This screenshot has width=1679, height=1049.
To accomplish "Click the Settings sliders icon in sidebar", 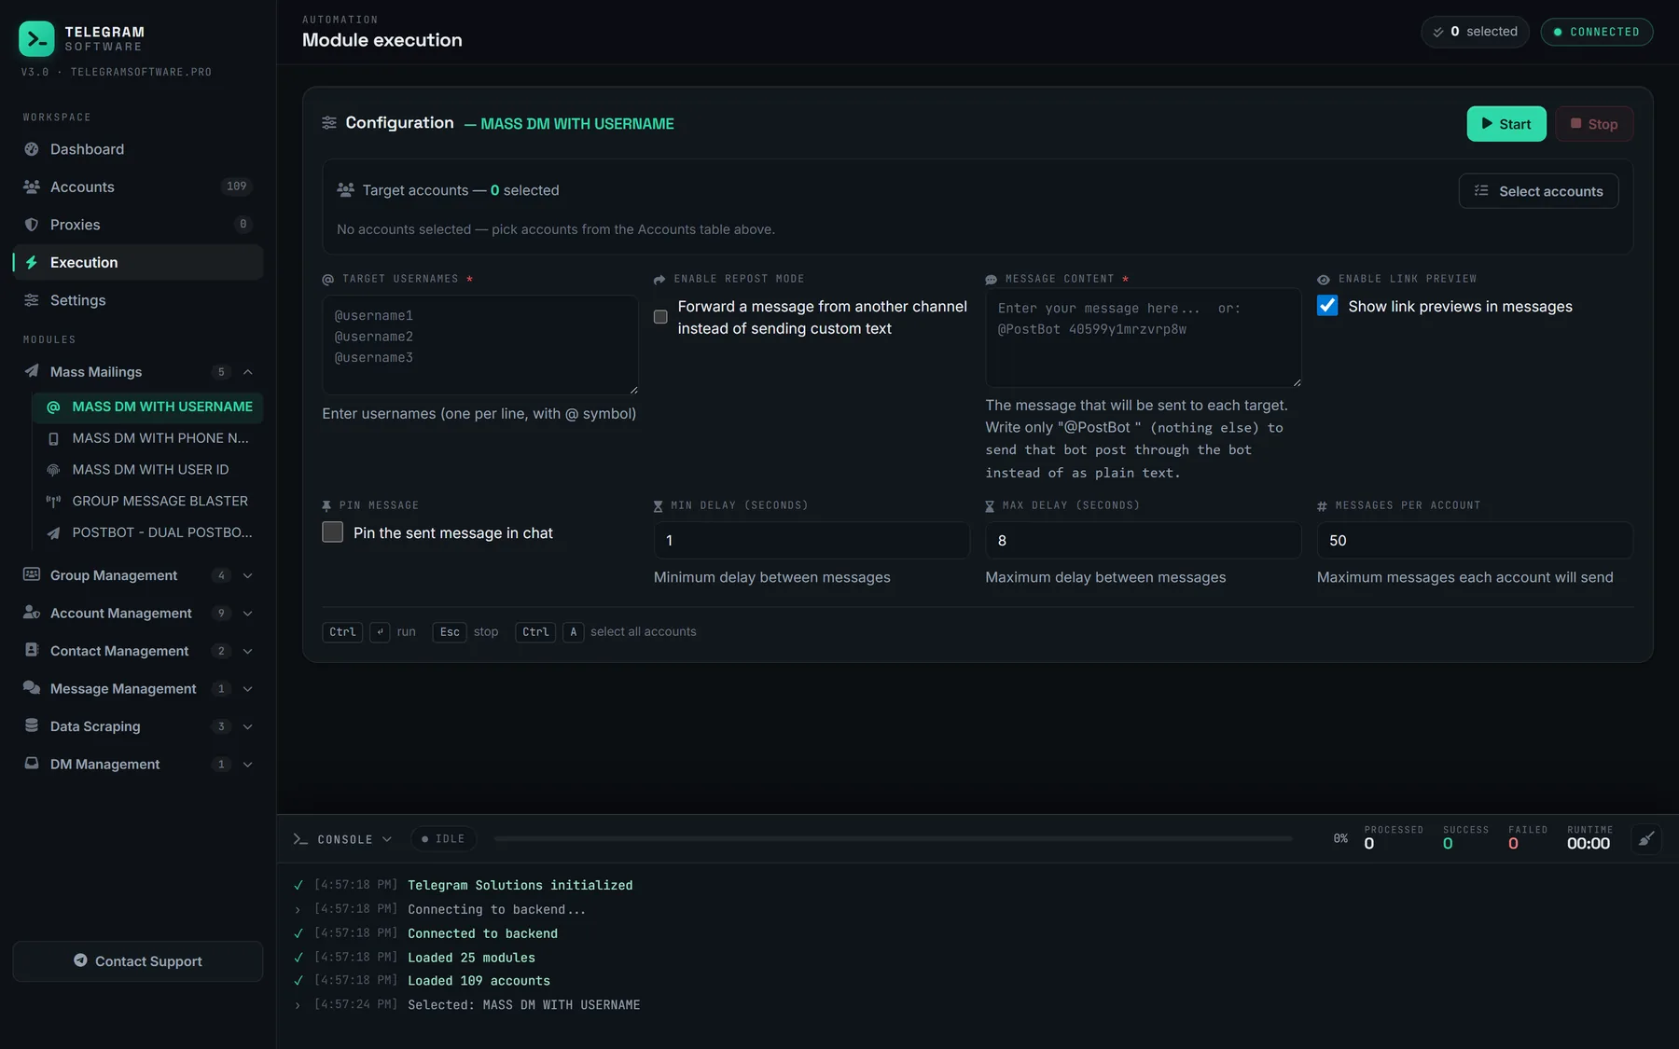I will (32, 300).
